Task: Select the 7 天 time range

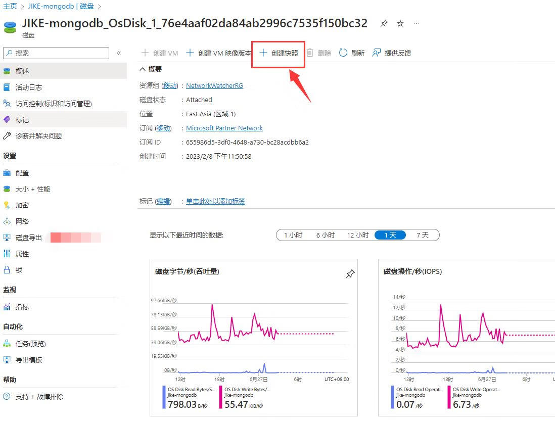Action: pyautogui.click(x=422, y=235)
